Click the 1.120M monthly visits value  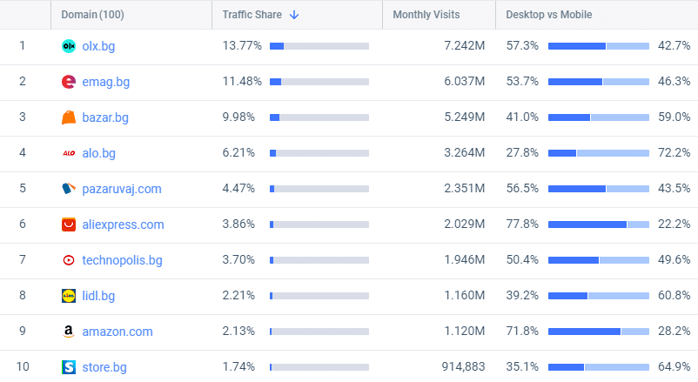464,331
